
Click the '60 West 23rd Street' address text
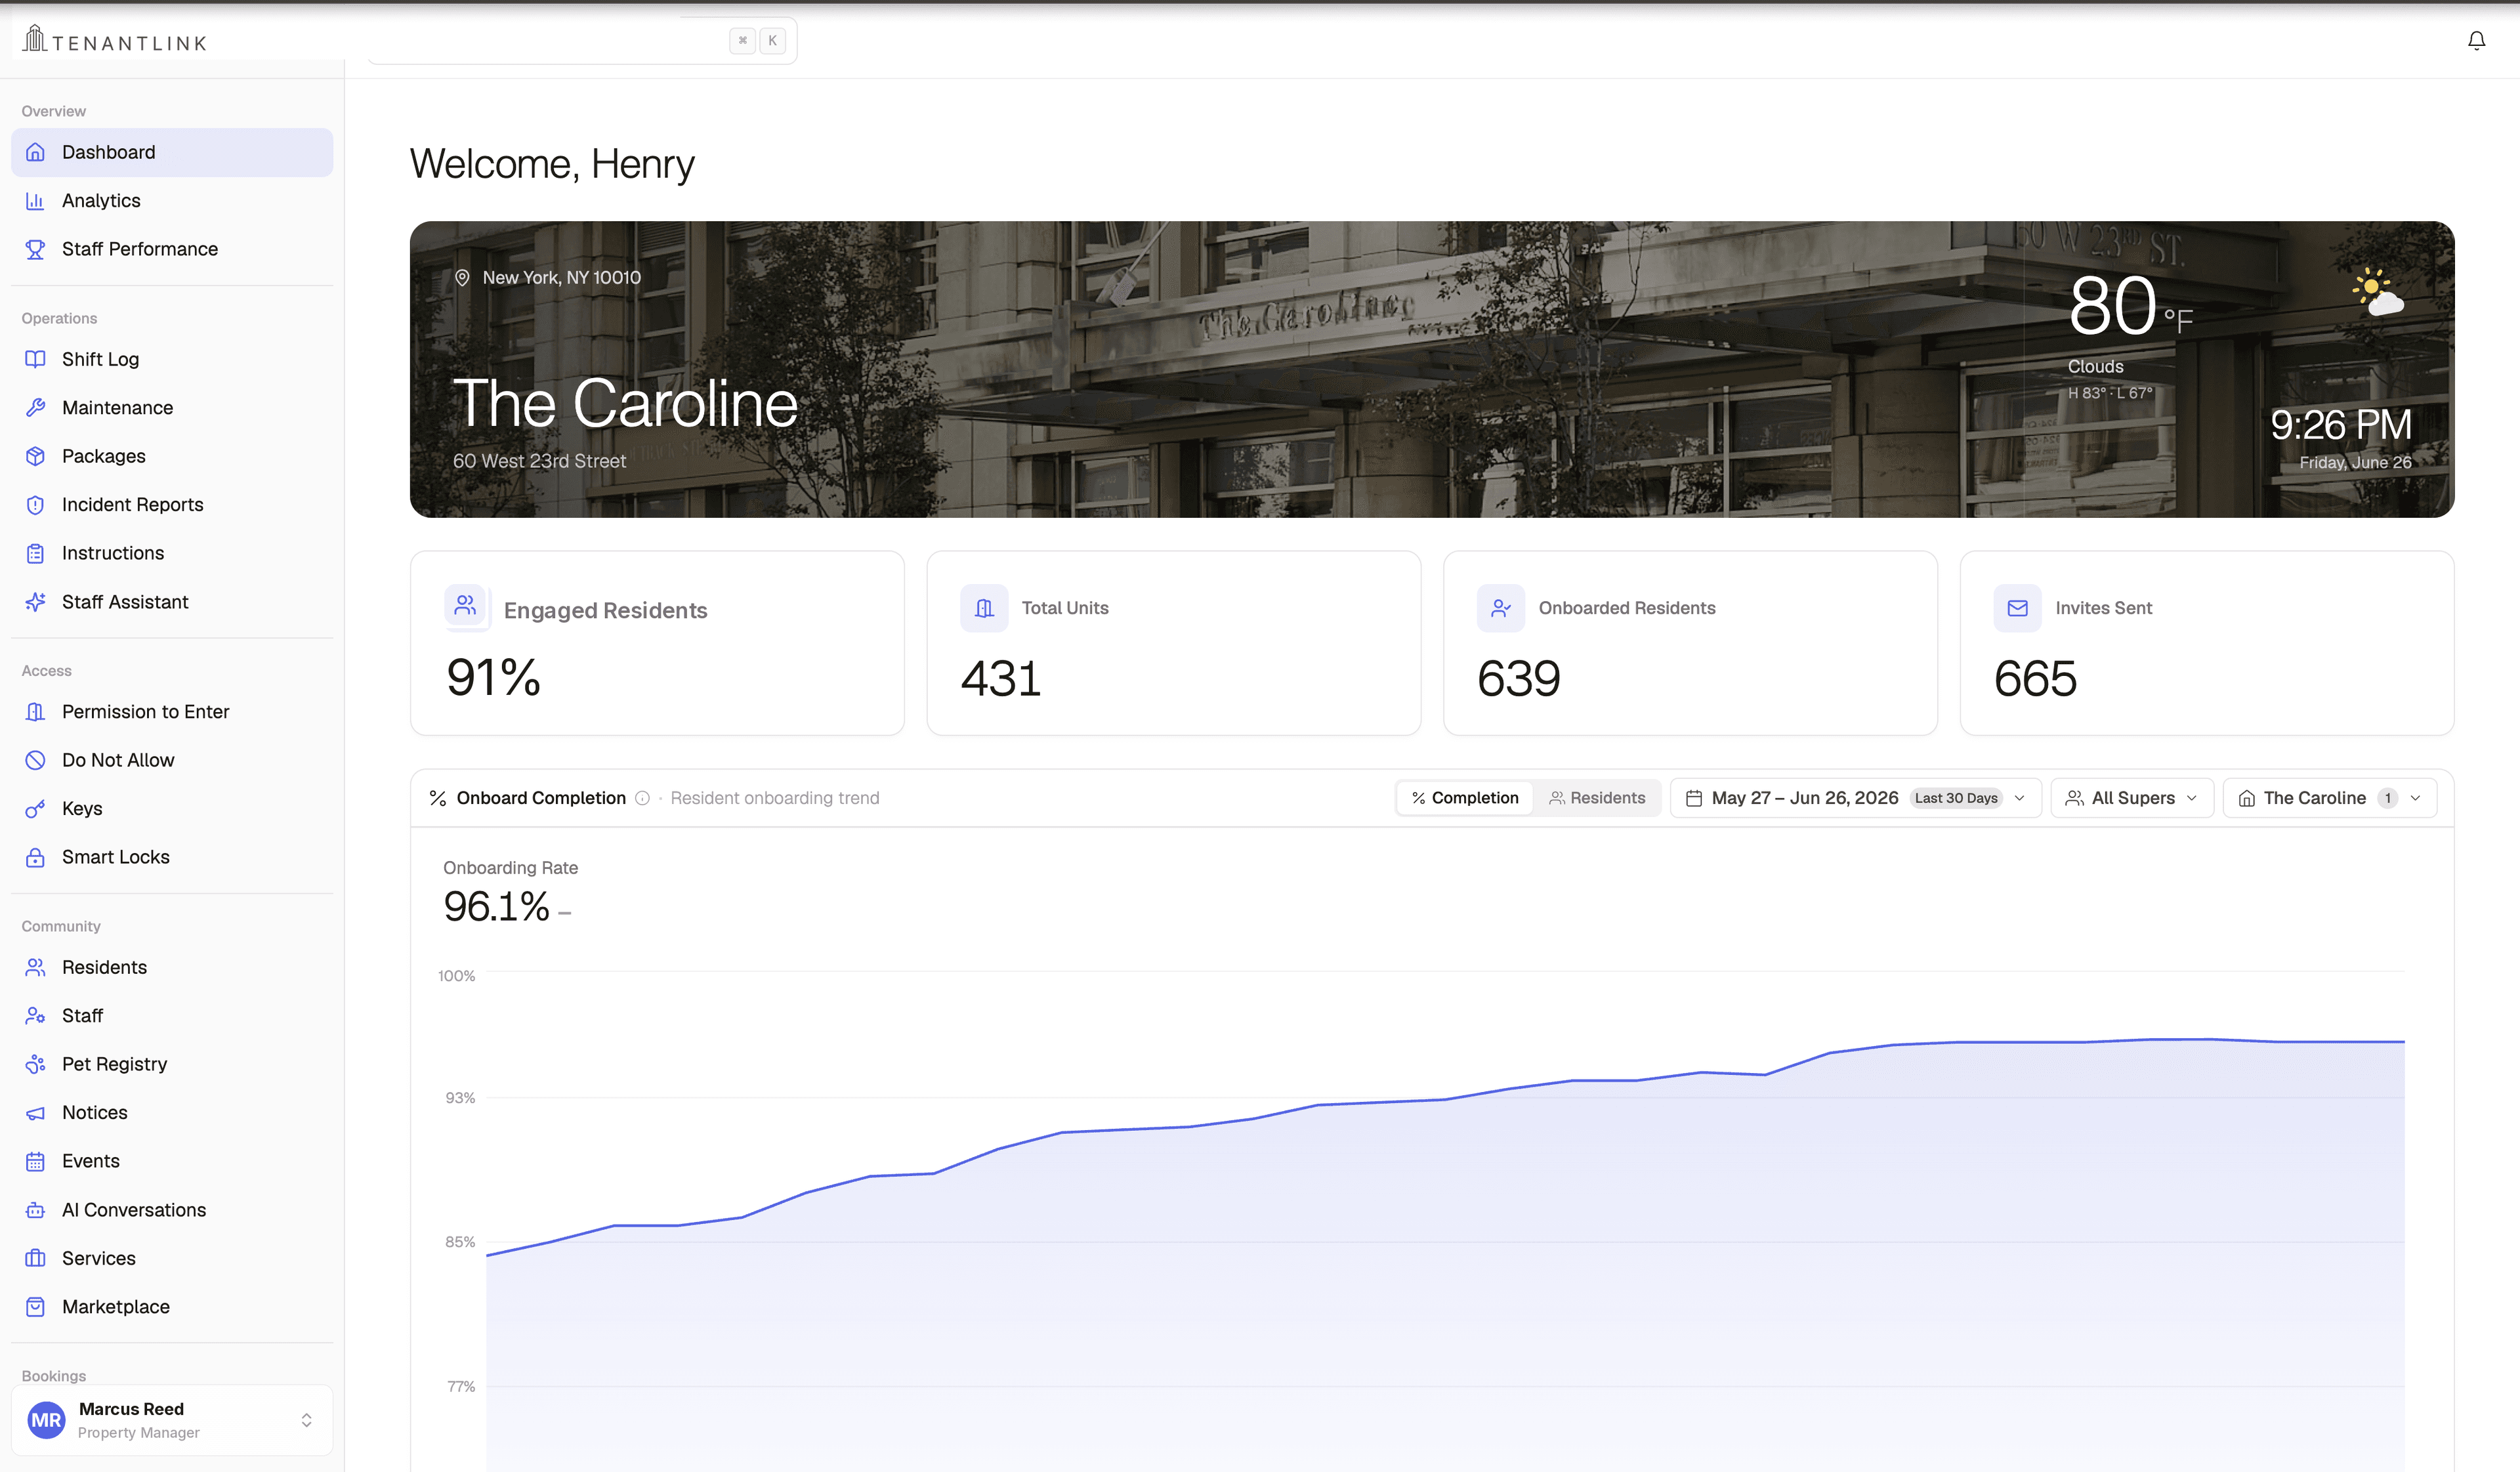pos(539,461)
